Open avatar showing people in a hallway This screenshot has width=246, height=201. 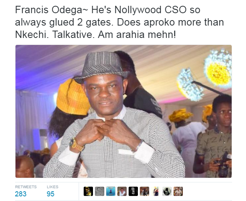(145, 191)
